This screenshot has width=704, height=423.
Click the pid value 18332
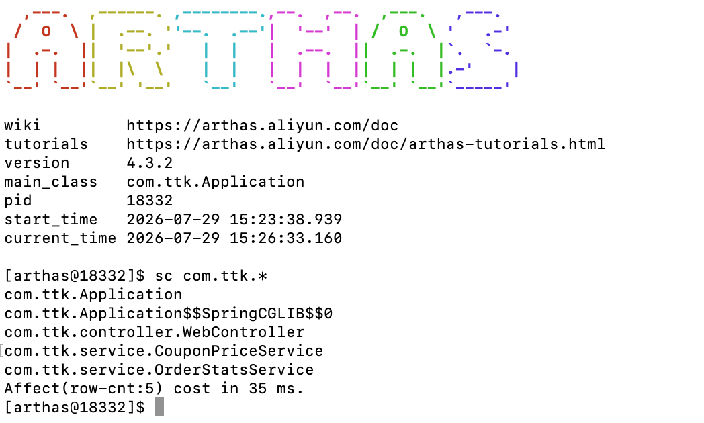(150, 201)
